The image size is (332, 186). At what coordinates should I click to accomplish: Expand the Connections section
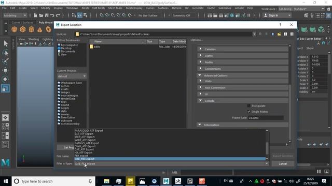click(x=243, y=69)
